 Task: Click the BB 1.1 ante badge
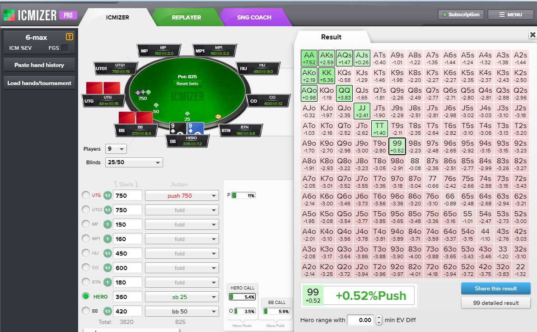coord(107,311)
